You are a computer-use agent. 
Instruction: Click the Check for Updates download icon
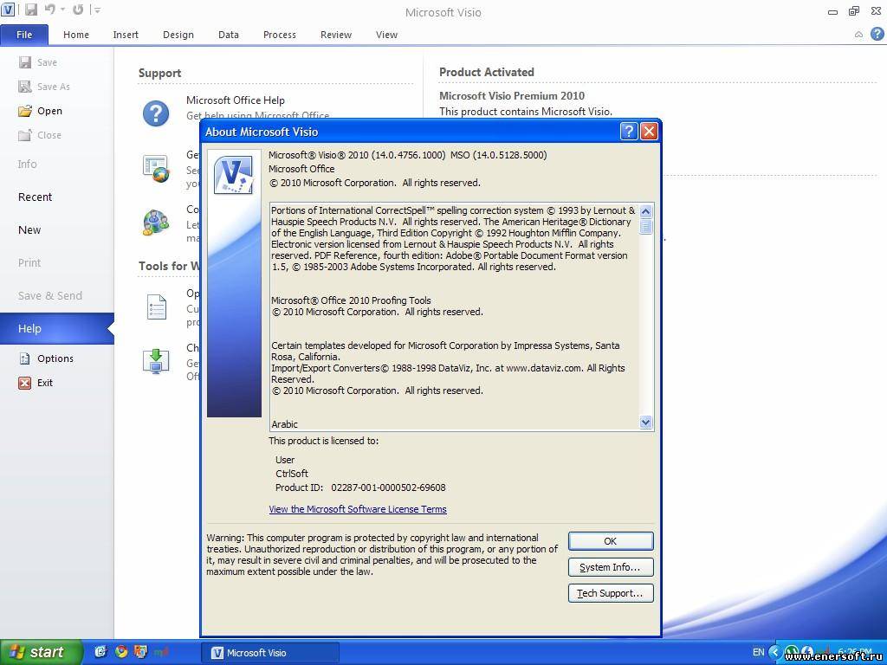156,361
